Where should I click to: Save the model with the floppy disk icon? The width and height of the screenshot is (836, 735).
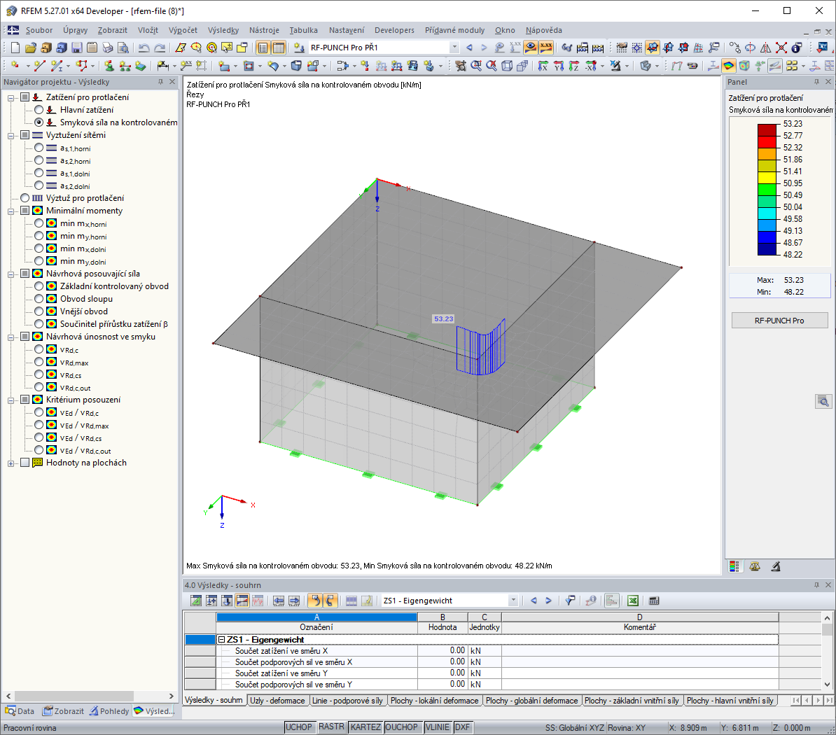pos(77,48)
